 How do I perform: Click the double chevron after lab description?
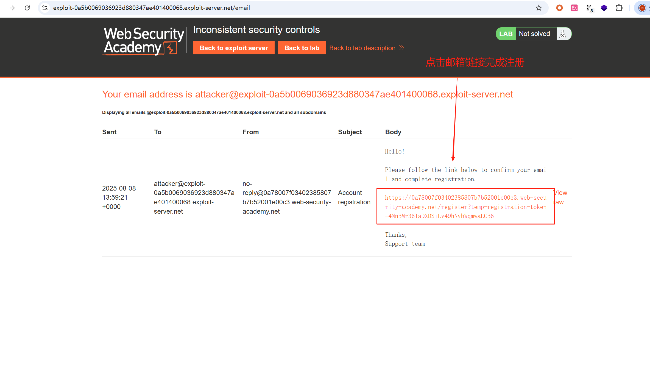(401, 48)
